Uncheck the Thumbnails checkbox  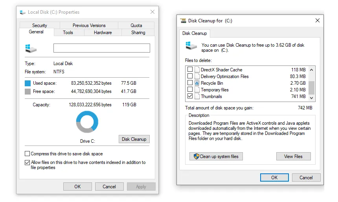tap(190, 96)
